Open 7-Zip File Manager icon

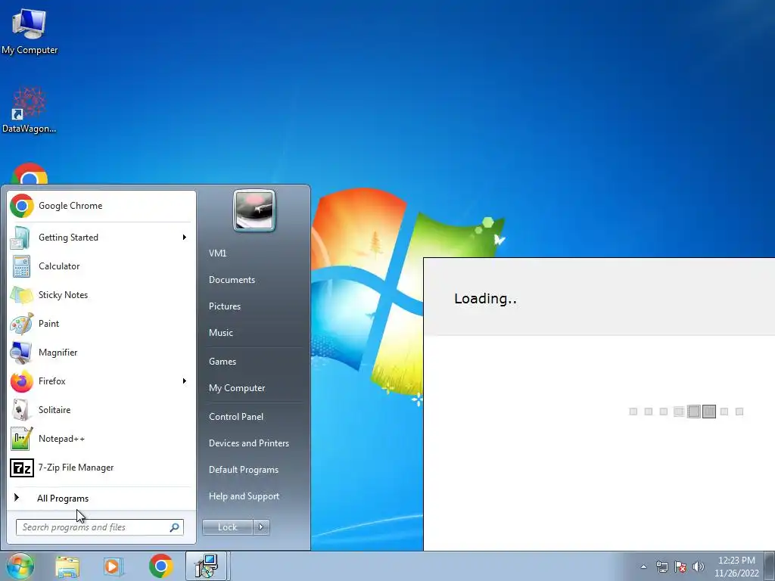(22, 468)
